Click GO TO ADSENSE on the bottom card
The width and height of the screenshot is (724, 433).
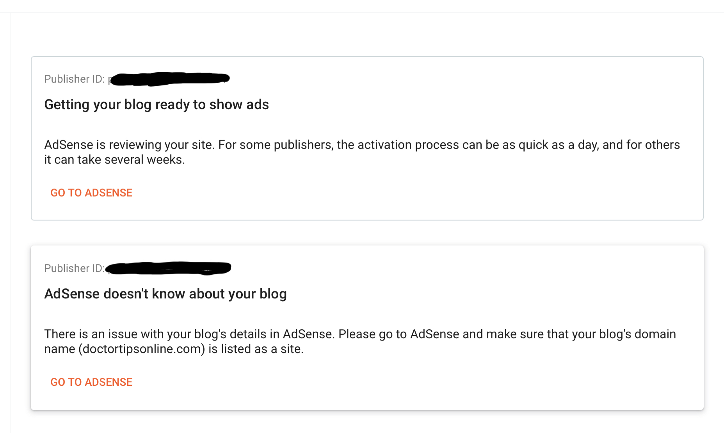(x=91, y=382)
